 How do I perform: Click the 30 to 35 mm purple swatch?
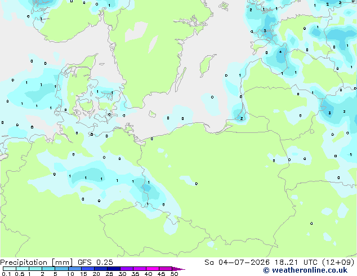point(127,269)
